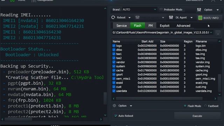Open the Brand AUTO dropdown

(155, 9)
